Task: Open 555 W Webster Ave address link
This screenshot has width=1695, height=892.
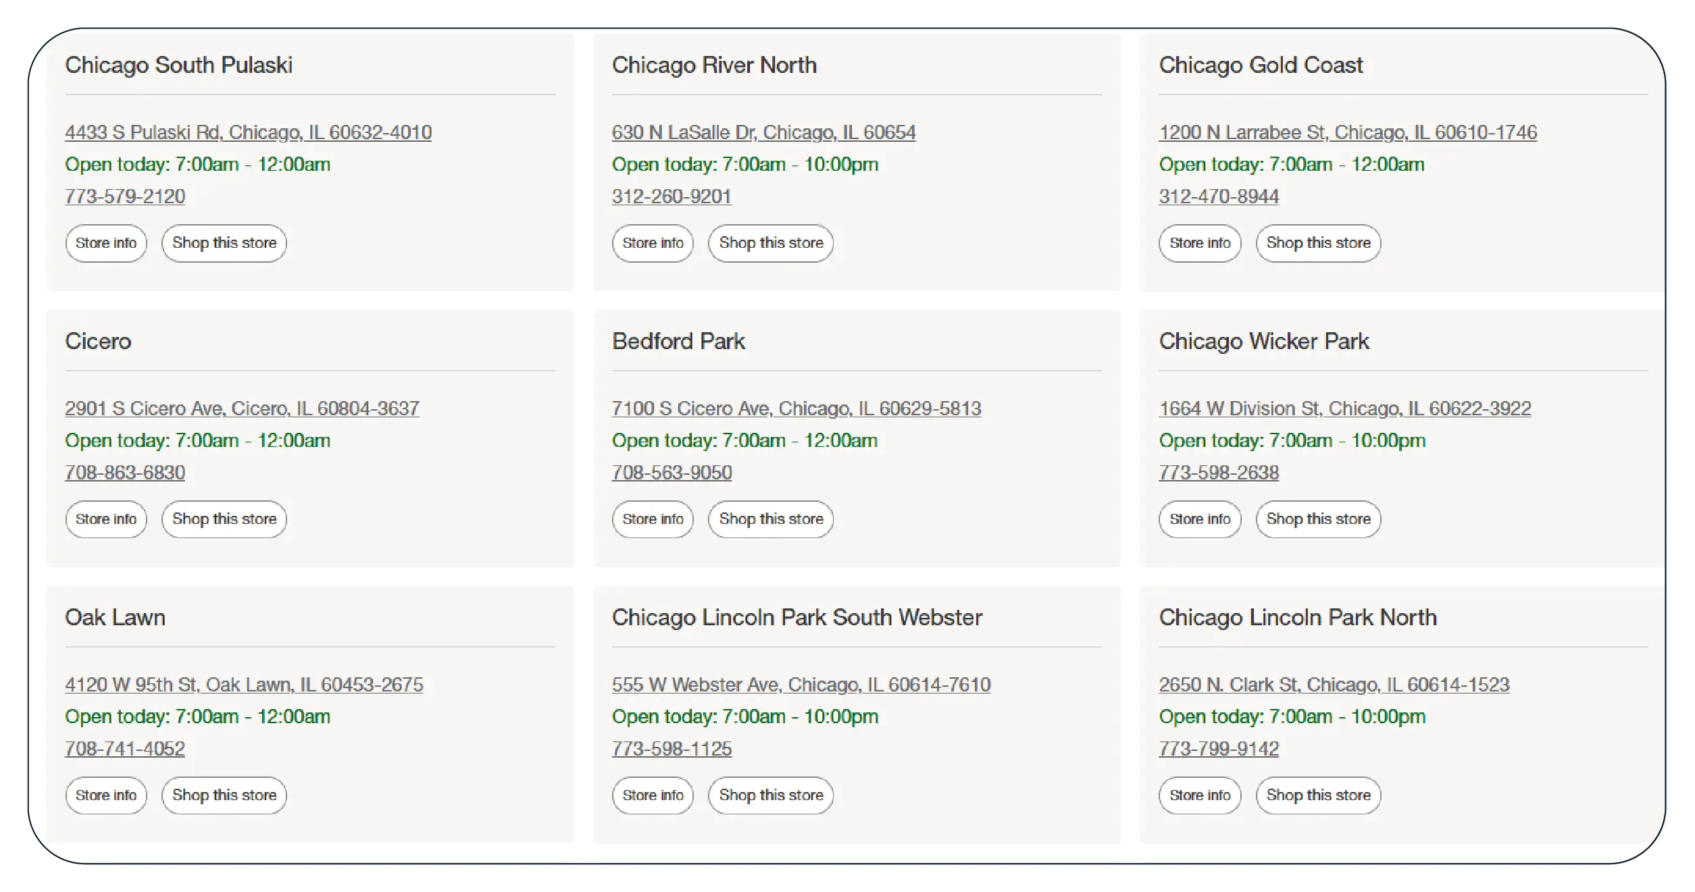Action: (x=801, y=685)
